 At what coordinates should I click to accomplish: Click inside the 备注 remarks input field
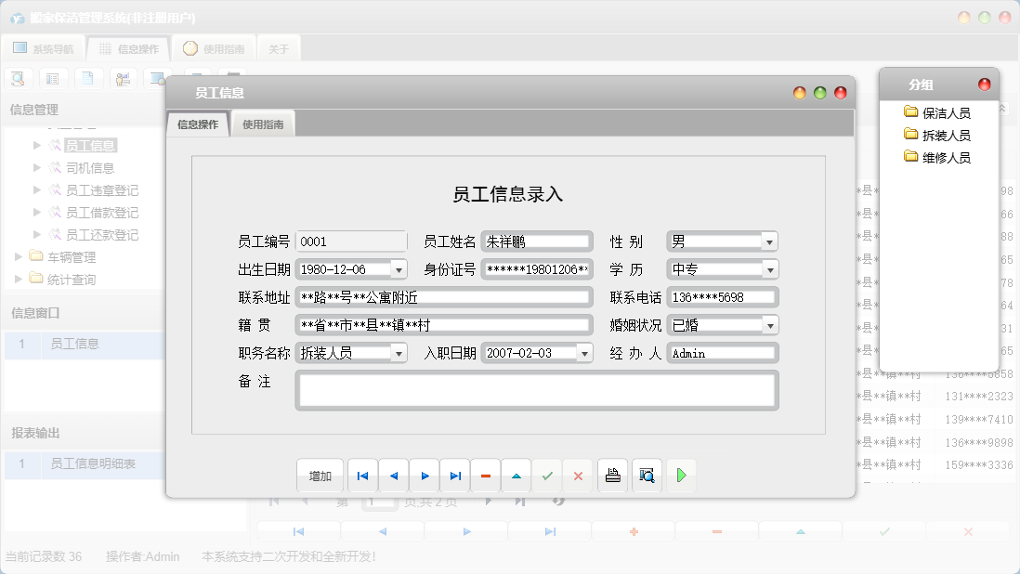tap(535, 390)
